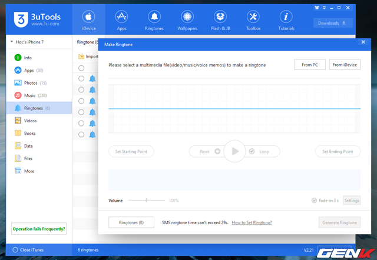
Task: Click Ringtones (8) button
Action: [131, 222]
